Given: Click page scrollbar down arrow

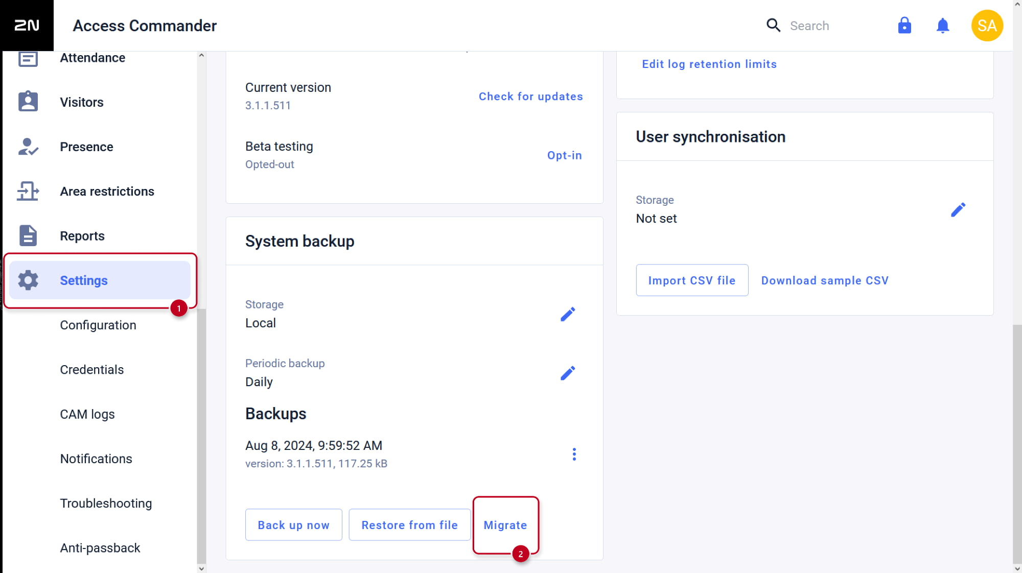Looking at the screenshot, I should coord(1017,568).
